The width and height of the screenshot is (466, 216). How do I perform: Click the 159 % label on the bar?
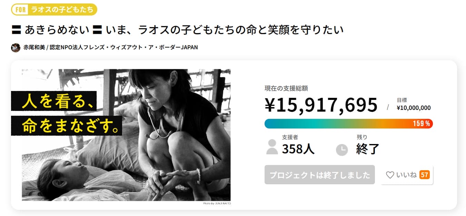click(x=422, y=124)
